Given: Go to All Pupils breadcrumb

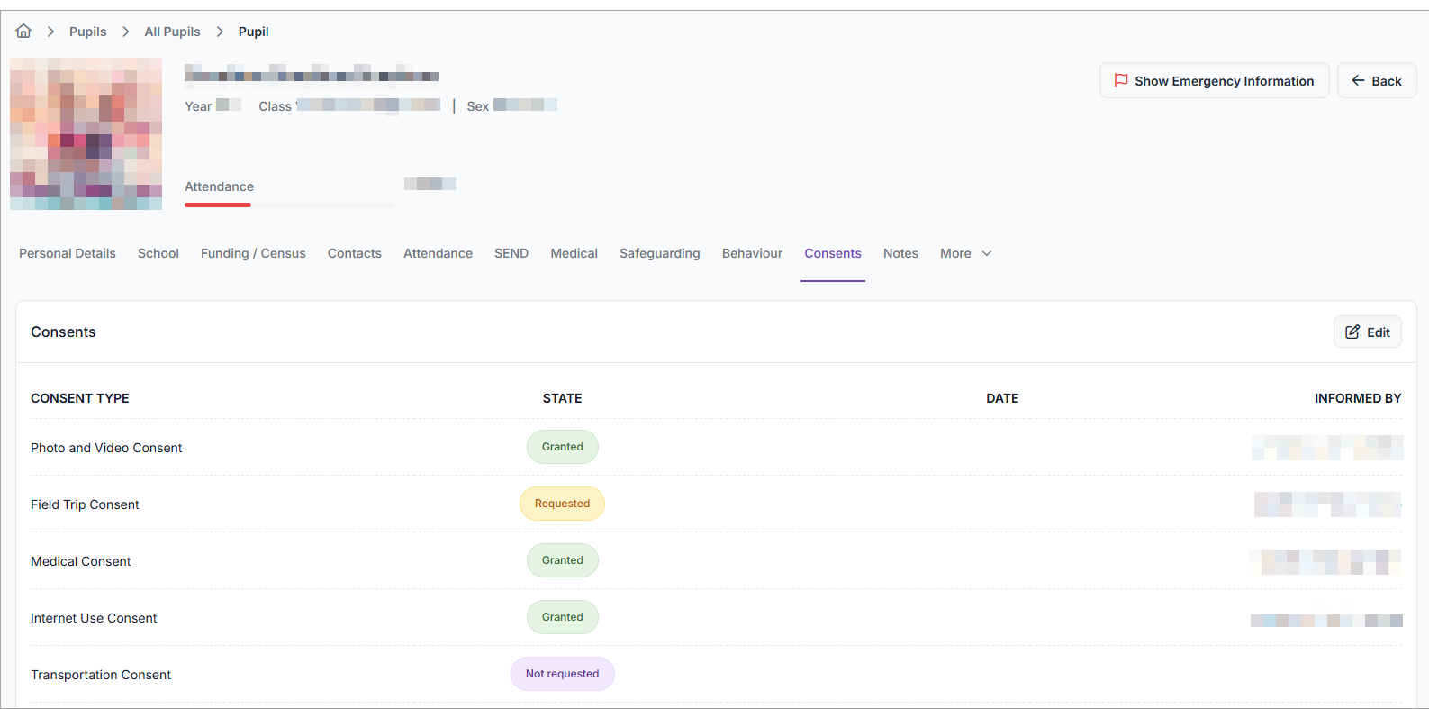Looking at the screenshot, I should [x=172, y=32].
